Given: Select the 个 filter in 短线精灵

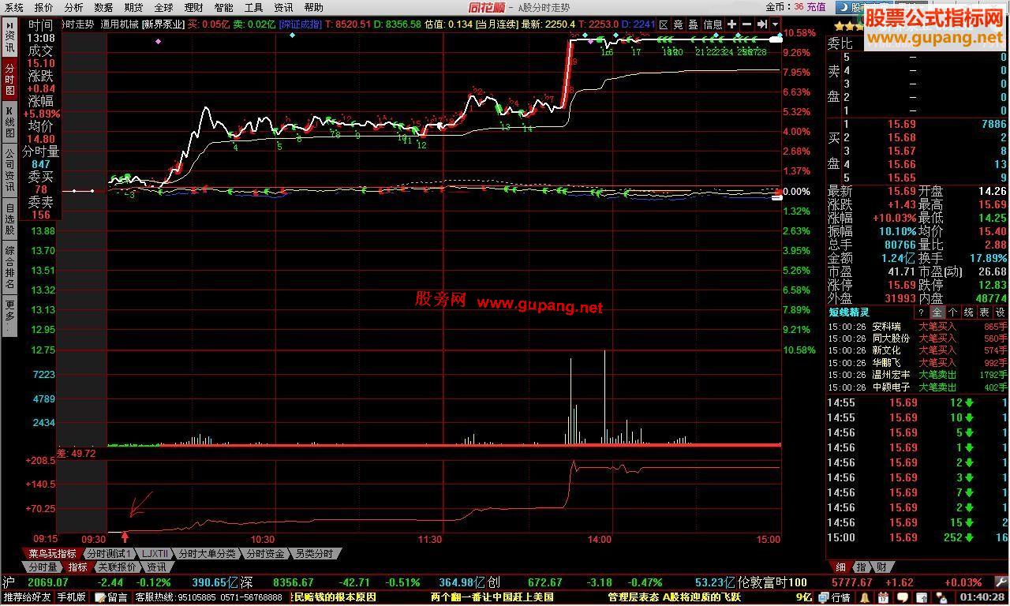Looking at the screenshot, I should click(952, 312).
